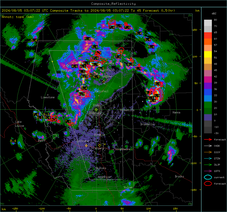This screenshot has width=227, height=212.
Task: Click the RedDeer city label
Action: [107, 76]
